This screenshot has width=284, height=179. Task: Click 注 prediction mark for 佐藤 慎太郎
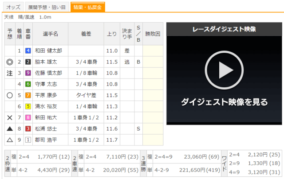click(x=10, y=73)
